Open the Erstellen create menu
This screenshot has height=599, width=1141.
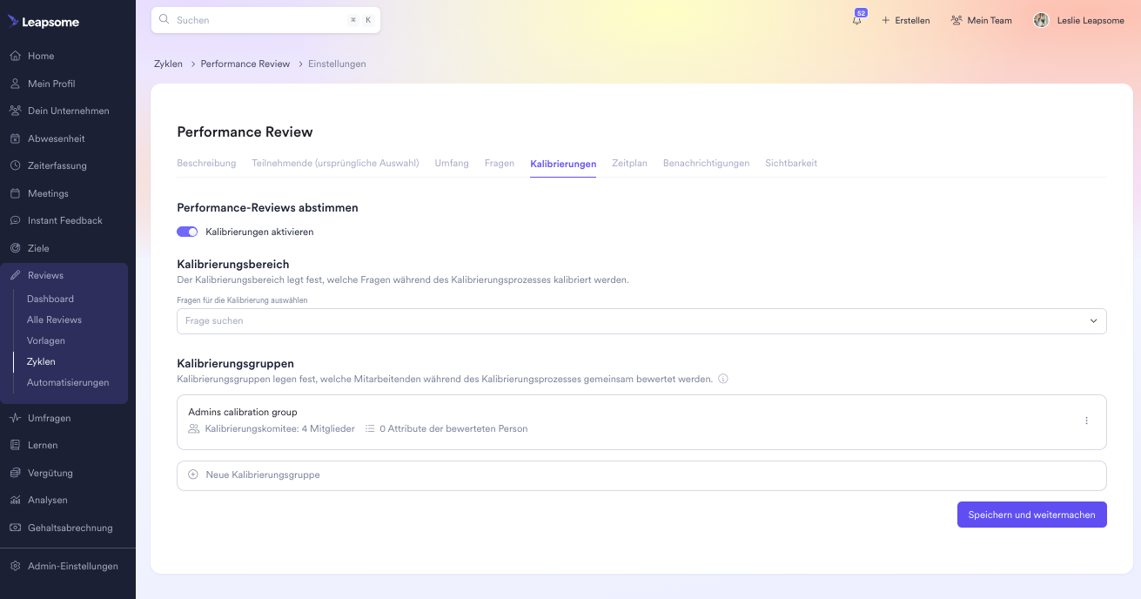click(x=905, y=20)
